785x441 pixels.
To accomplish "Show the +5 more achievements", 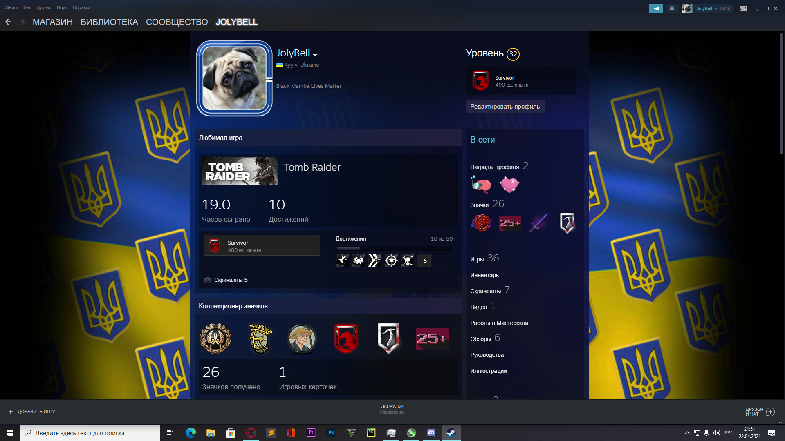I will point(424,261).
